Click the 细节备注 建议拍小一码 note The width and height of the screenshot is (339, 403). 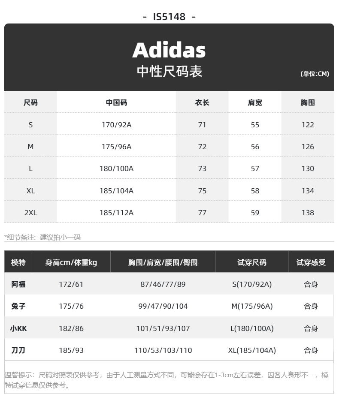(42, 237)
